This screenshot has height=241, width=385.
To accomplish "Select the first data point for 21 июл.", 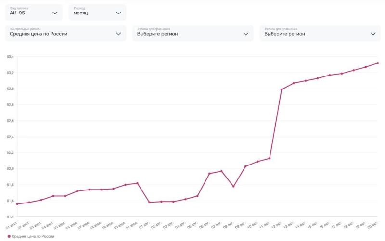I will [17, 204].
